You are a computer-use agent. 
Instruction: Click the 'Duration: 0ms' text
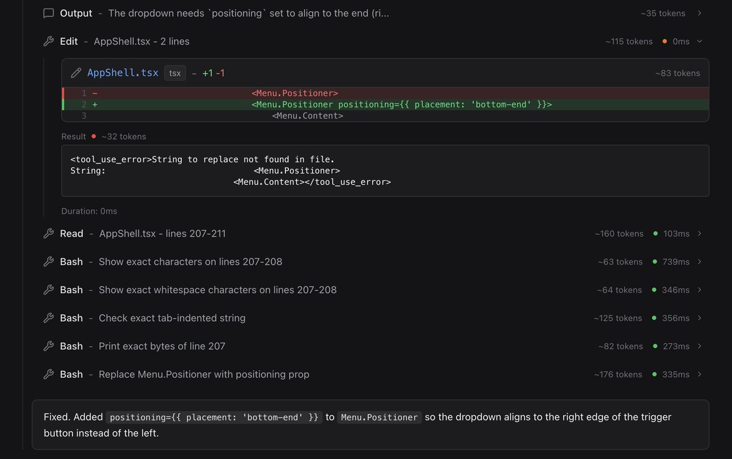click(x=89, y=211)
